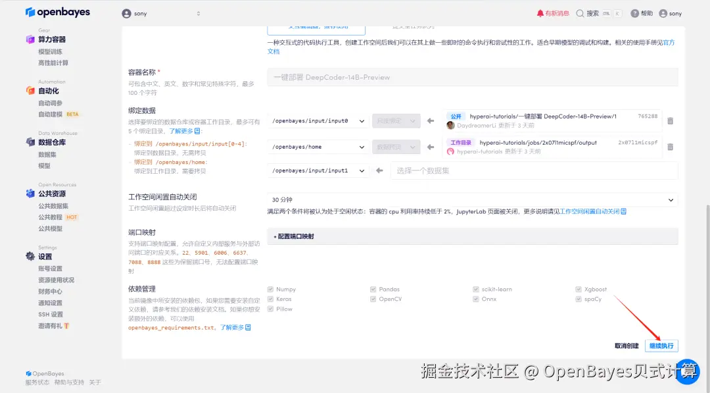This screenshot has width=710, height=393.
Task: Open 财务中心 in sidebar
Action: (50, 292)
